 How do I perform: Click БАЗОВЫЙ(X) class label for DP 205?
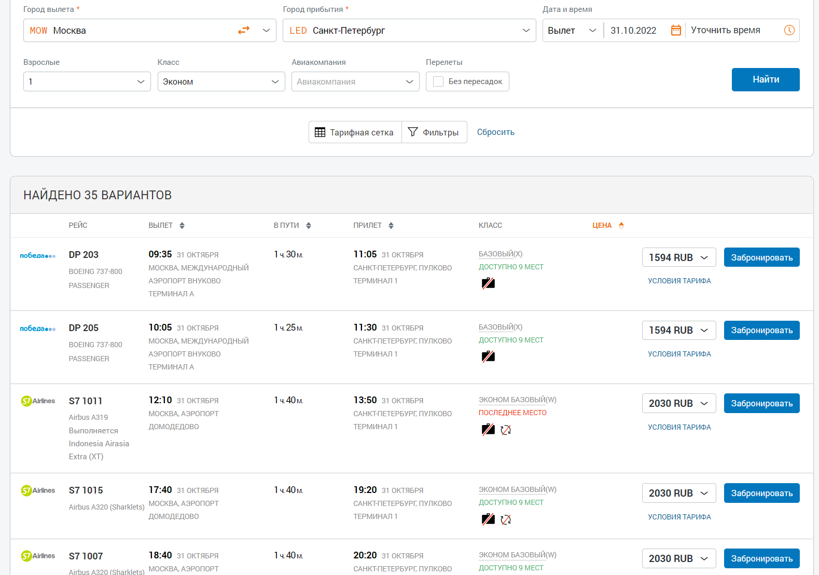click(x=501, y=327)
